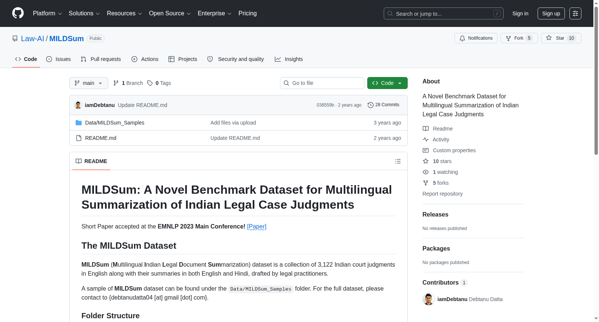The height and width of the screenshot is (322, 599).
Task: Click the eye icon beside 1 watching
Action: click(x=426, y=172)
